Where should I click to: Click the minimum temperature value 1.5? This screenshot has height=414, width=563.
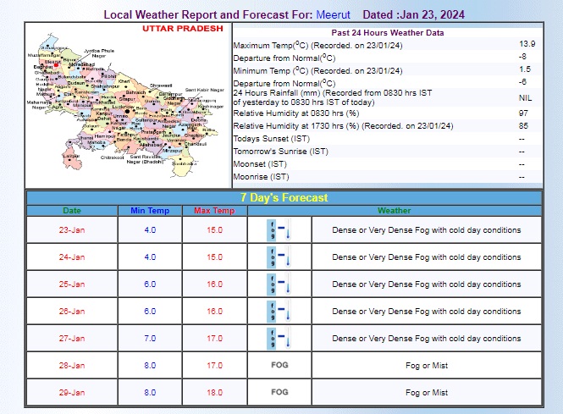coord(525,69)
